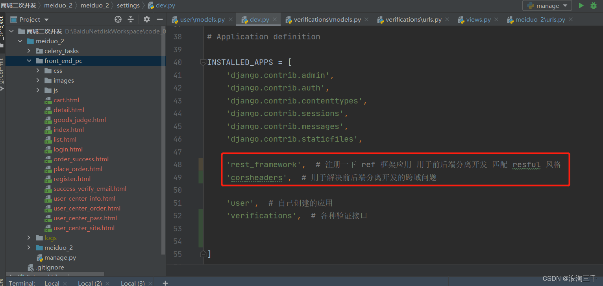Collapse the top meiduo_2 folder arrow
This screenshot has width=603, height=286.
[20, 41]
